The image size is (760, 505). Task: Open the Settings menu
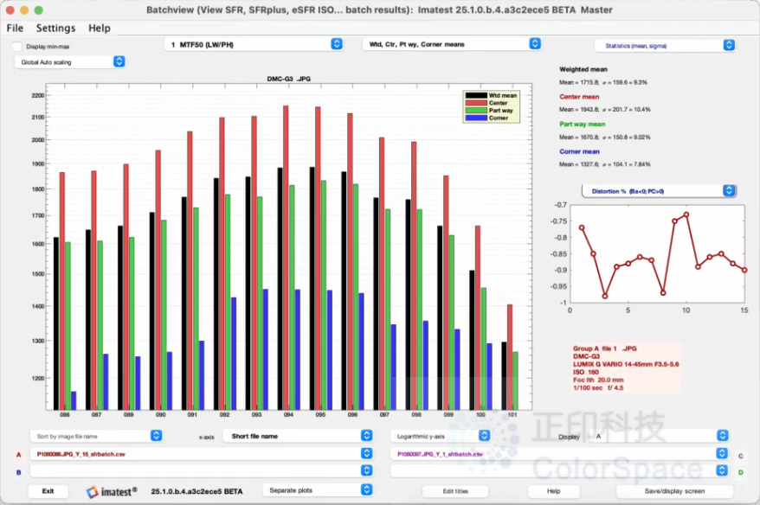pyautogui.click(x=55, y=28)
